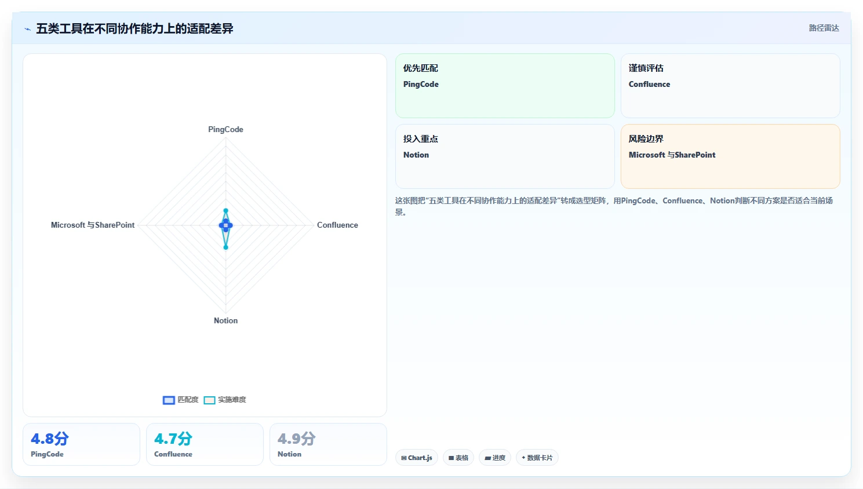The image size is (863, 489).
Task: Click the 风险边界 heading text
Action: click(x=646, y=139)
